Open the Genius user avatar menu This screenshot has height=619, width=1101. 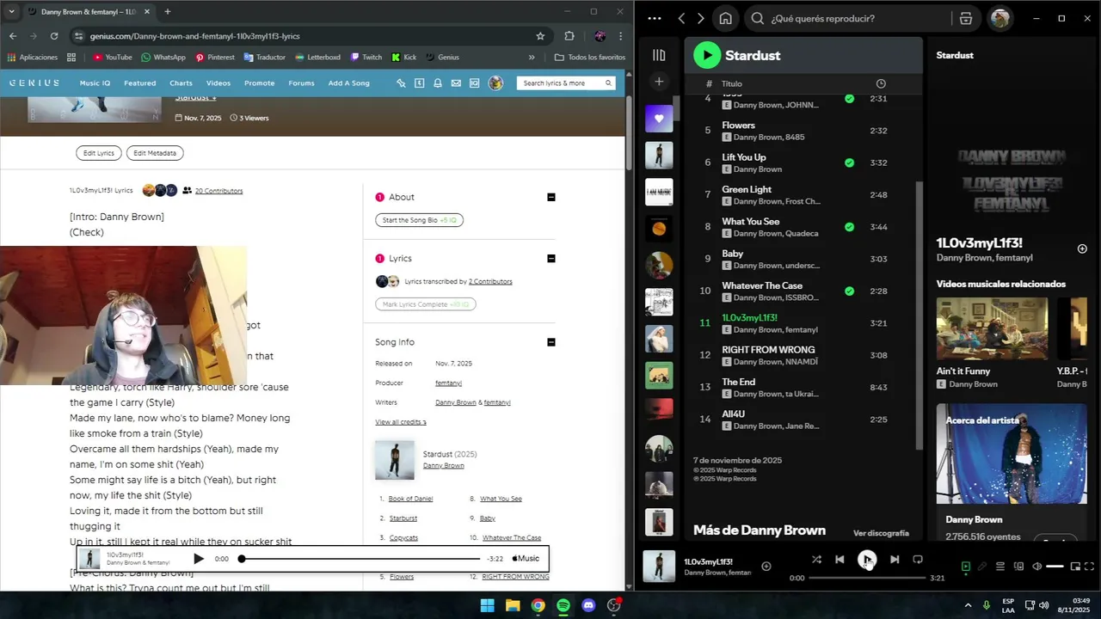point(495,83)
